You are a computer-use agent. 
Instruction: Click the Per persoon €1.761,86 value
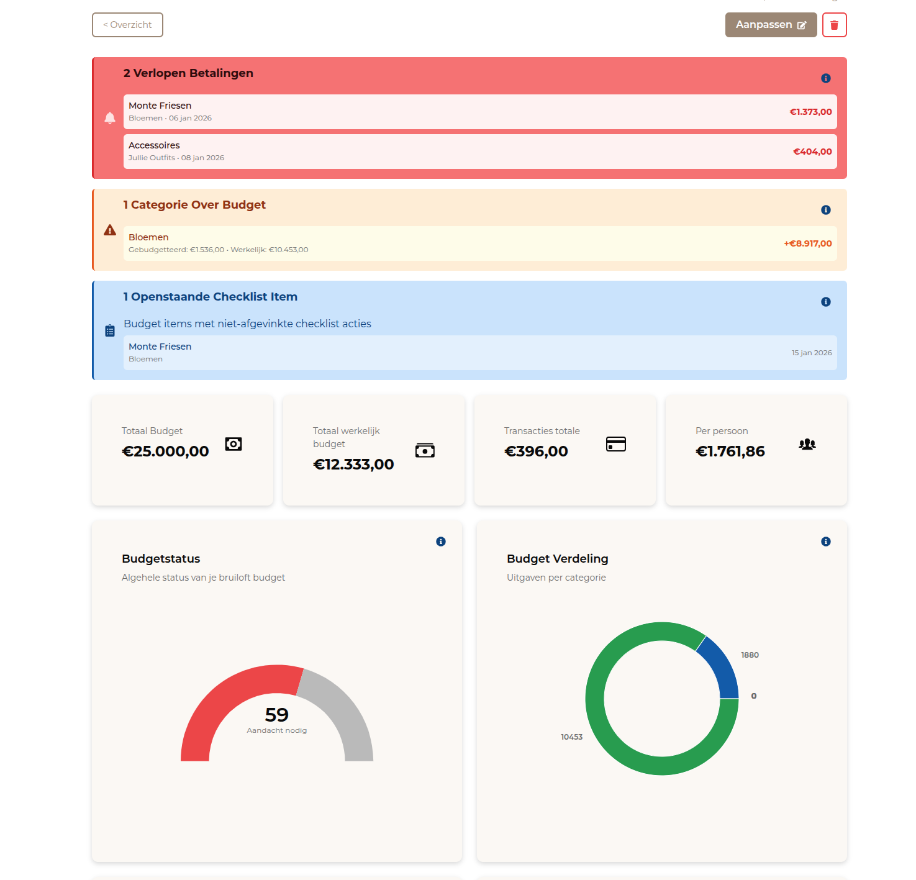[x=730, y=451]
